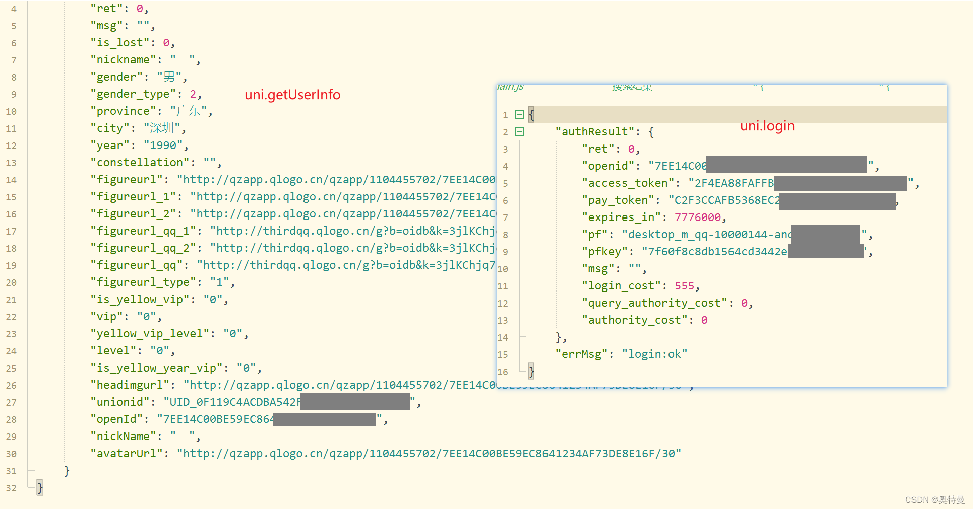Select the "login_cost": 555 line
The height and width of the screenshot is (509, 973).
point(641,286)
